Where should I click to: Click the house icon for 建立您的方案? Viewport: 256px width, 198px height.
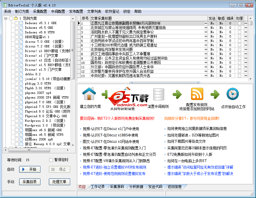click(89, 94)
